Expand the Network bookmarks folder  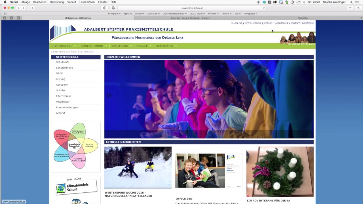pyautogui.click(x=213, y=14)
